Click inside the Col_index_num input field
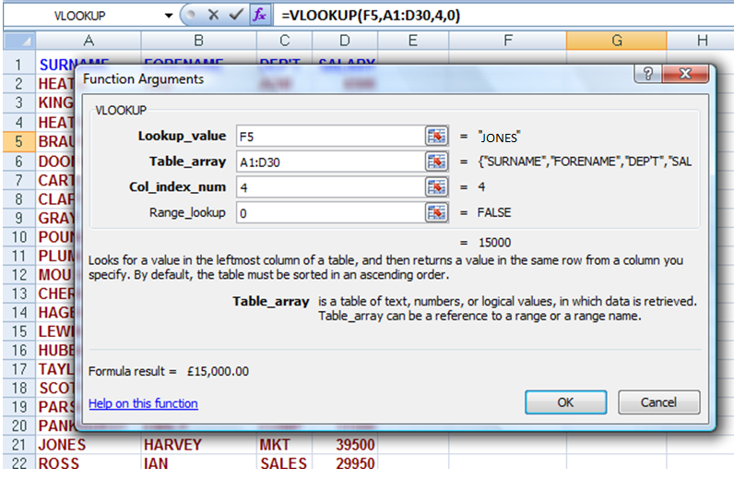The height and width of the screenshot is (480, 734). click(x=329, y=187)
